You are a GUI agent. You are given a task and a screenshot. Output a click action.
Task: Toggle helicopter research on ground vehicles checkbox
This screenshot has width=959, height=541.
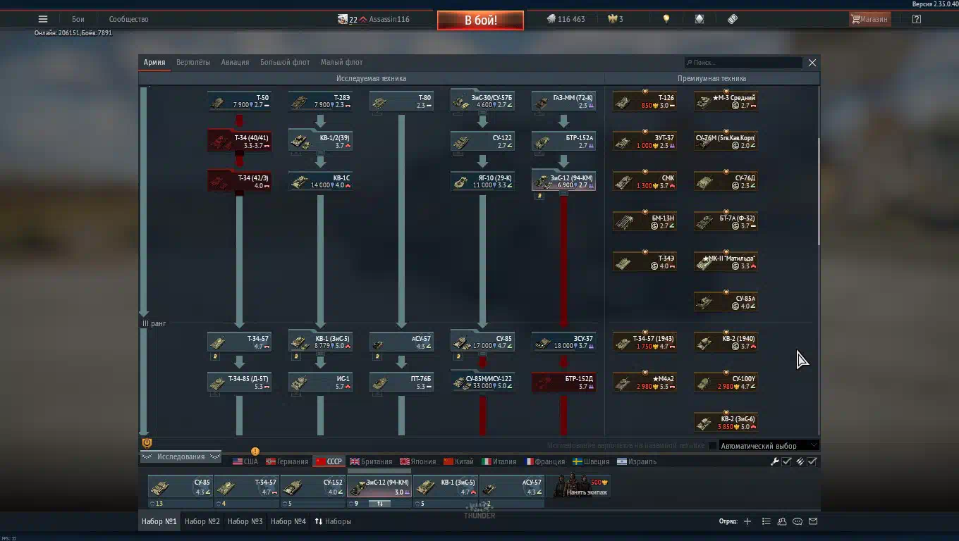(x=712, y=445)
